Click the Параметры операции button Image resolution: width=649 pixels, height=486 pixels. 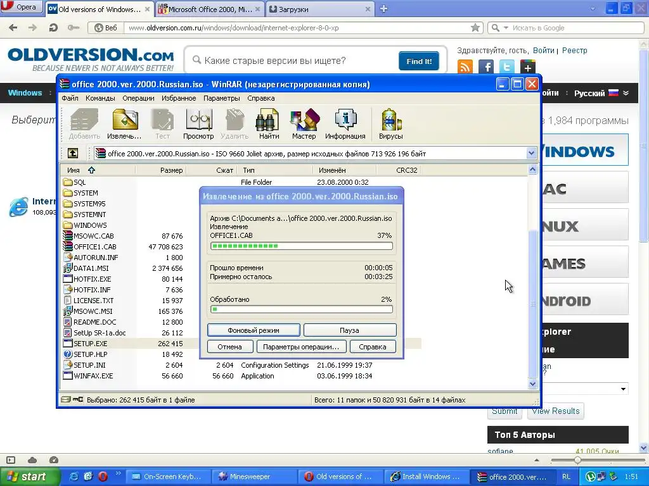[x=301, y=347]
